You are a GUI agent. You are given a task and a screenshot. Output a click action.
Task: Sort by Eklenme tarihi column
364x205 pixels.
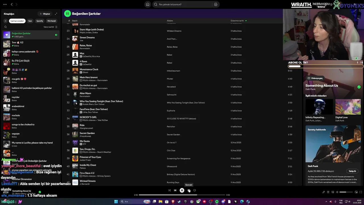click(x=239, y=21)
